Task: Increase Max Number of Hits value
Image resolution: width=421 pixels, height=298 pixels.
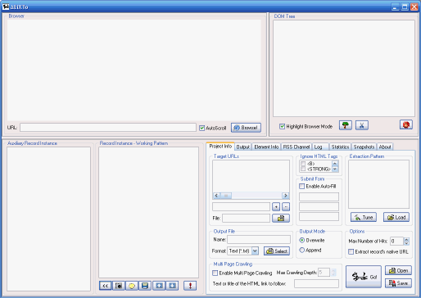Action: point(406,239)
